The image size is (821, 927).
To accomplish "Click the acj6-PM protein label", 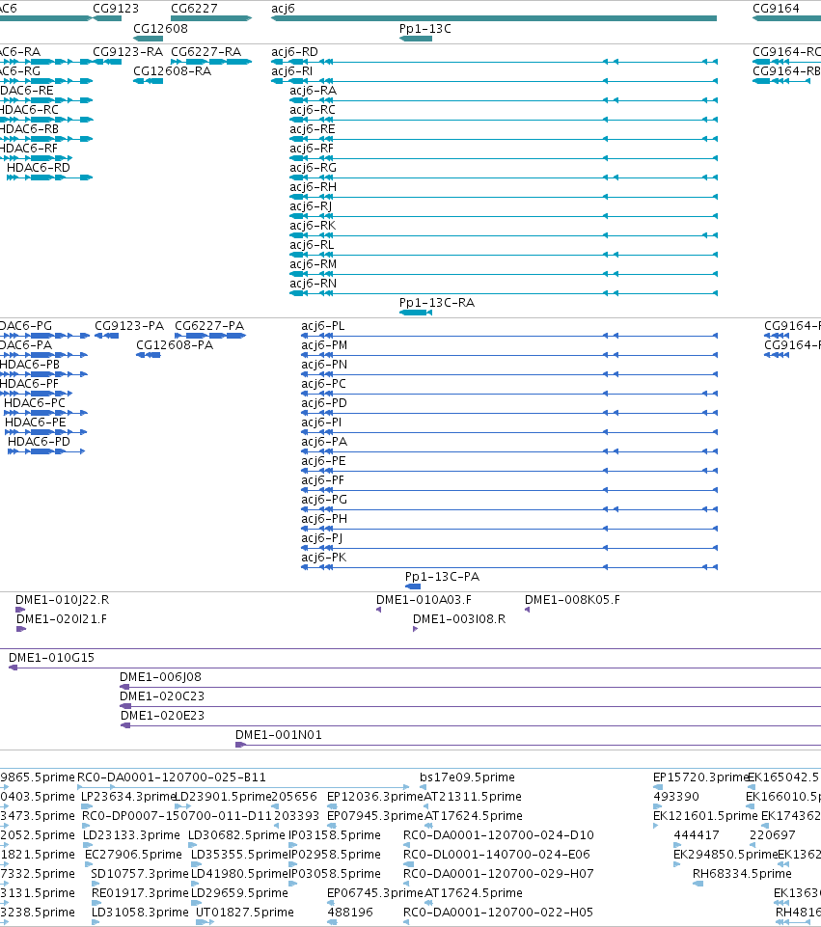I will point(324,344).
